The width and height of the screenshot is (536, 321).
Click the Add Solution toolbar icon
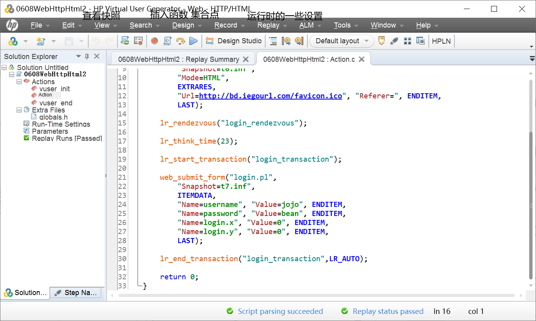[x=13, y=41]
